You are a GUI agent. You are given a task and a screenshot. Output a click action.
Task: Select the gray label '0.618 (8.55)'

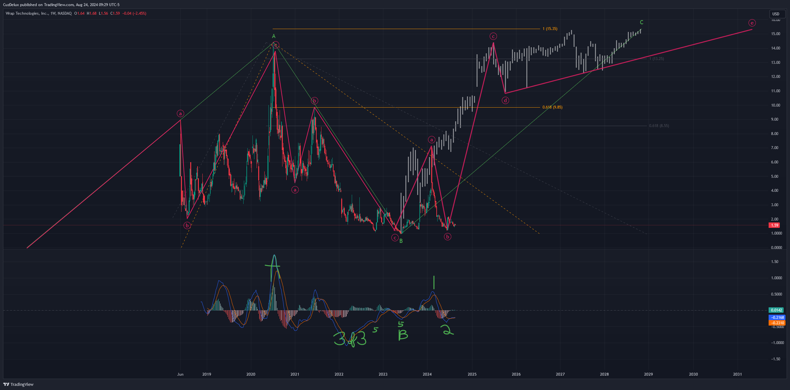coord(659,126)
